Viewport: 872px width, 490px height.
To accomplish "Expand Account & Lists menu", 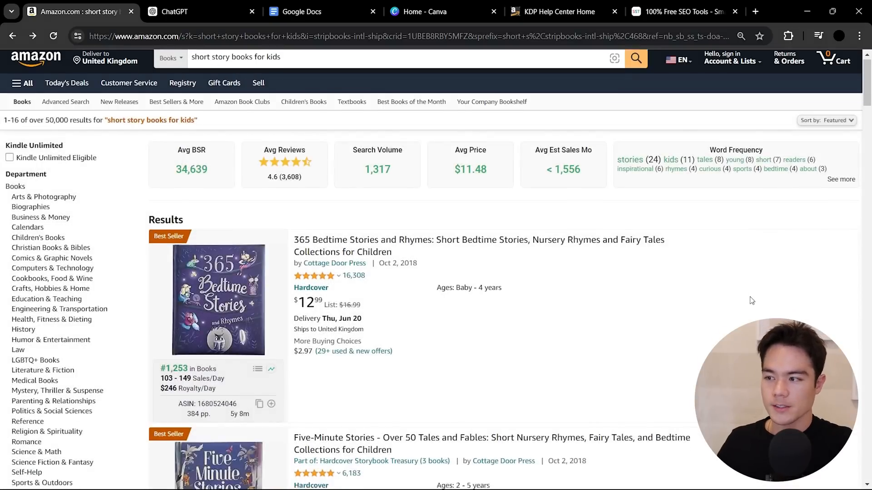I will (732, 58).
